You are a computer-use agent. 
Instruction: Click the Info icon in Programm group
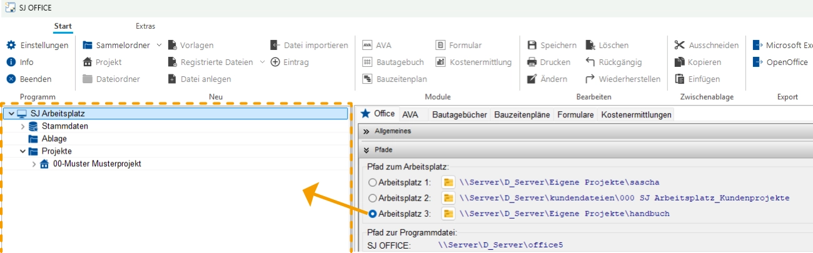point(11,62)
